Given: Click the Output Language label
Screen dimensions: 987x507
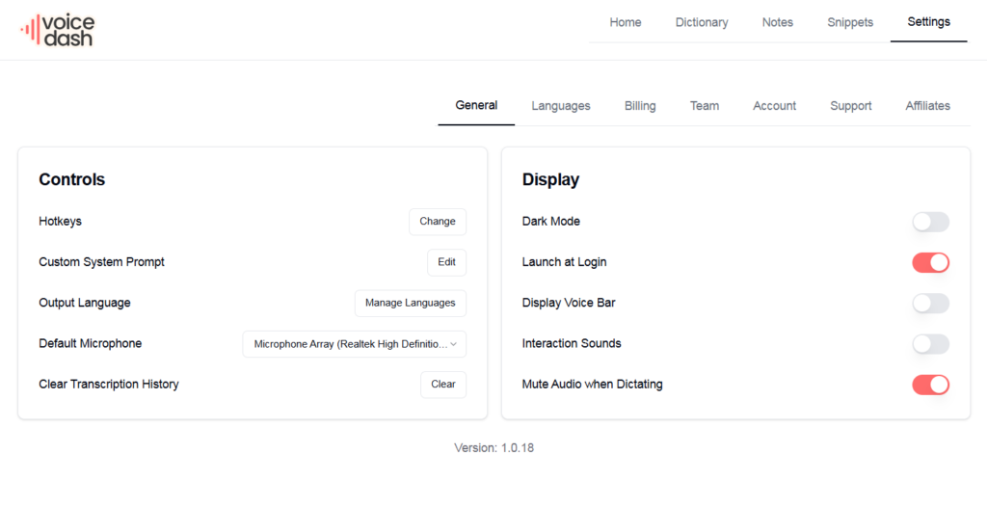Looking at the screenshot, I should [x=85, y=303].
